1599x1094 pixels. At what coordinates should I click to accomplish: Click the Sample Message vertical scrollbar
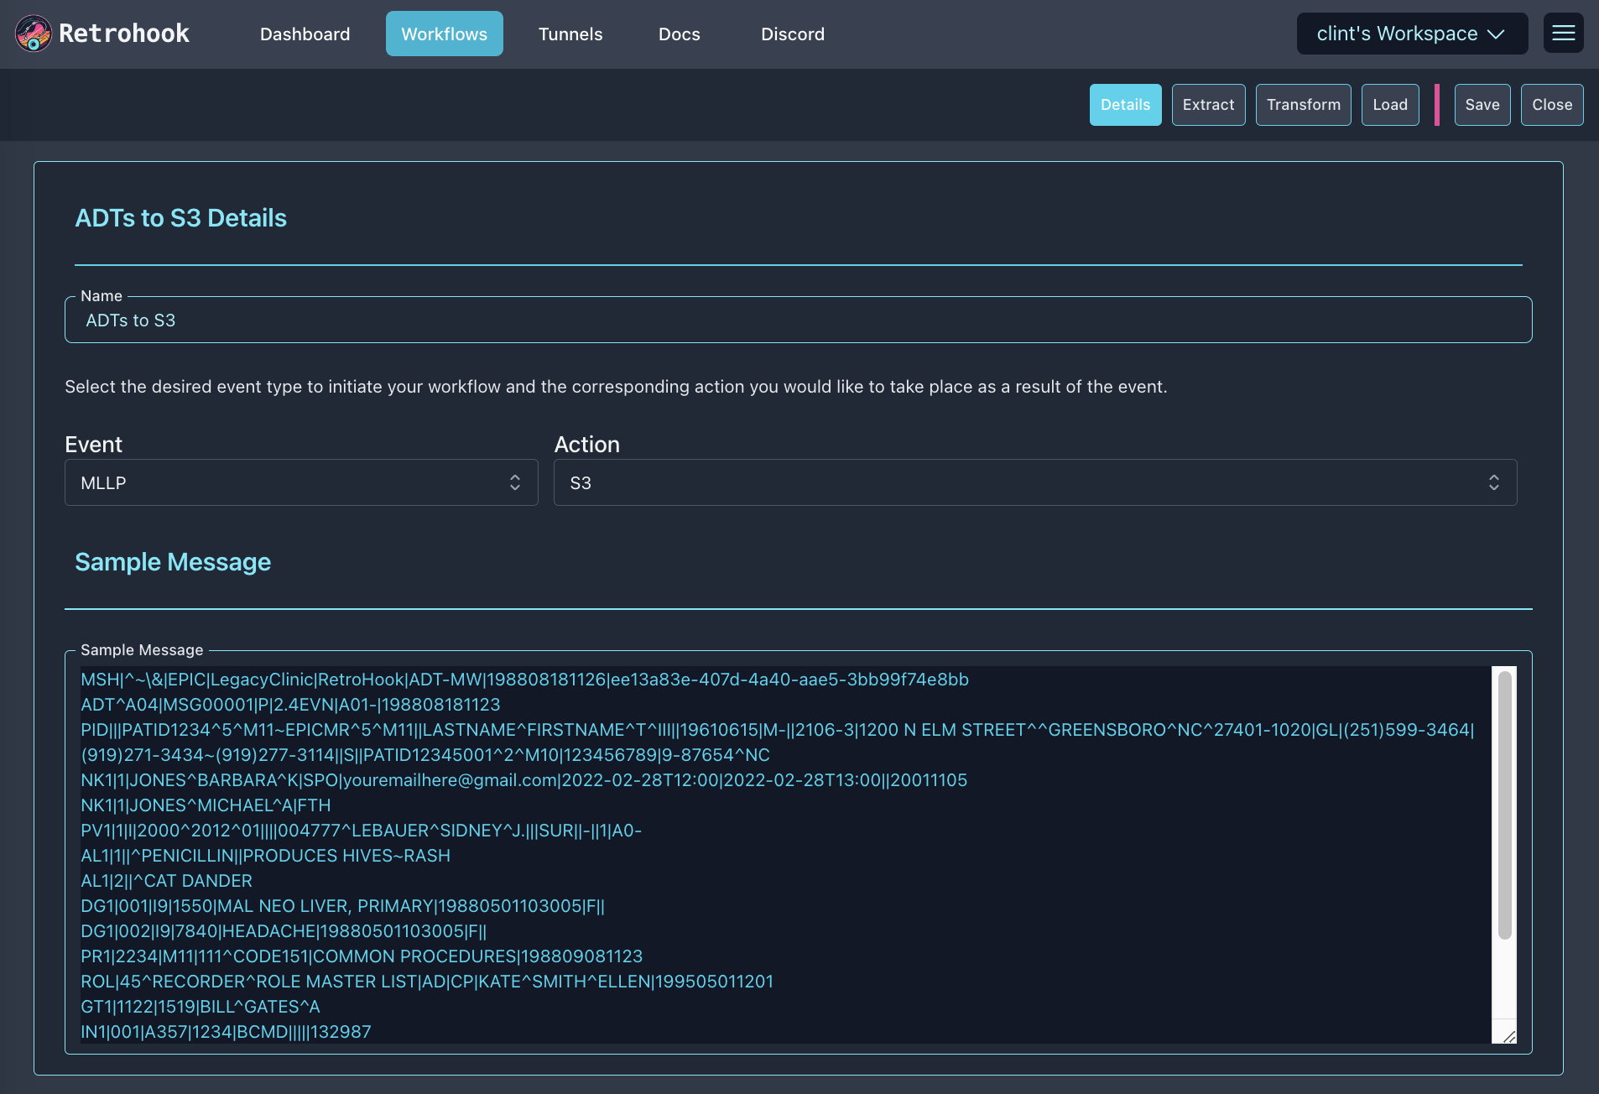[1504, 805]
